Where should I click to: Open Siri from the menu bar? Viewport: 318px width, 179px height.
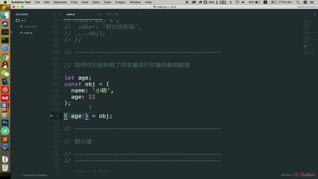tap(305, 2)
